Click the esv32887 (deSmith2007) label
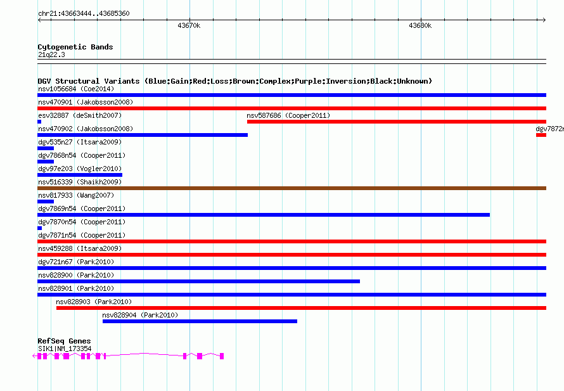Screen dimensions: 564x391 [x=80, y=115]
